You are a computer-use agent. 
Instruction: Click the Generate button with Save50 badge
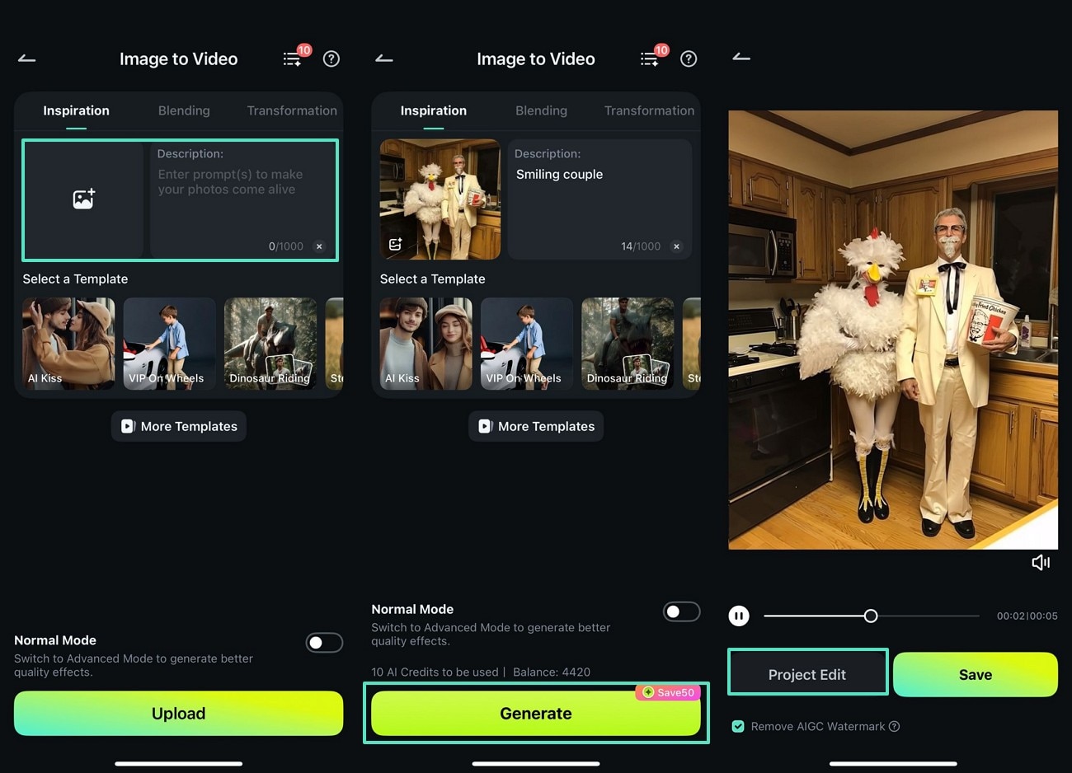point(536,713)
